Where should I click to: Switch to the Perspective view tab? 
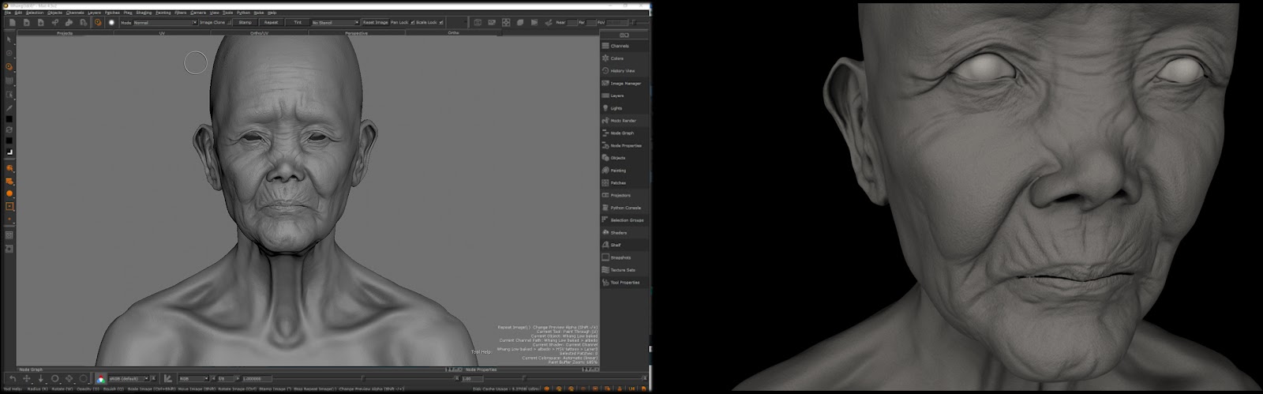(356, 33)
